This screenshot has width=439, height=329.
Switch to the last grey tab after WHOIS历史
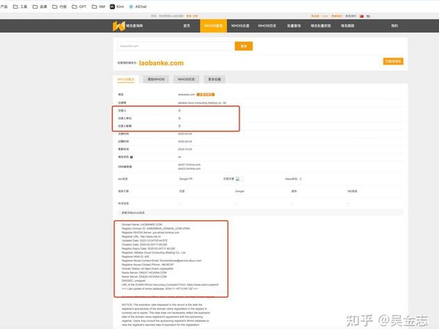coord(215,80)
